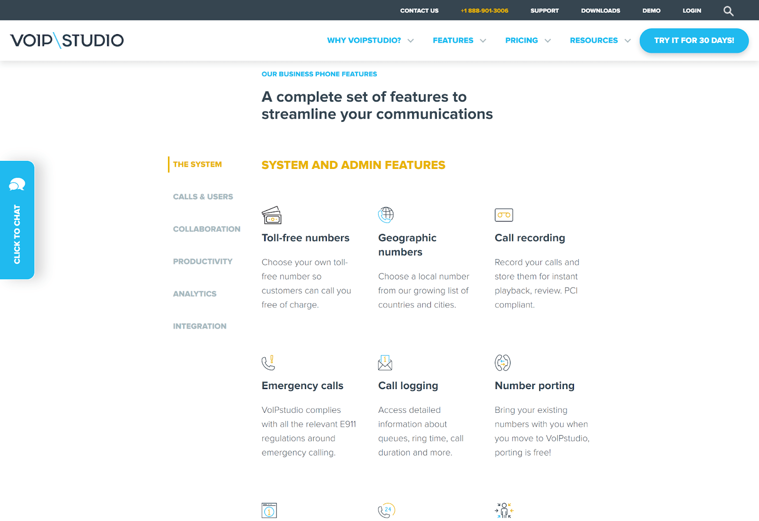Click the Emergency calls phone icon
Viewport: 759px width, 521px height.
coord(268,363)
